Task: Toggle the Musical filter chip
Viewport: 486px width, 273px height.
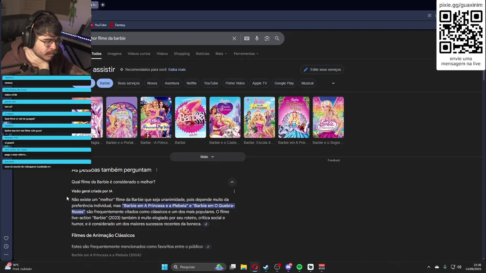Action: coord(308,83)
